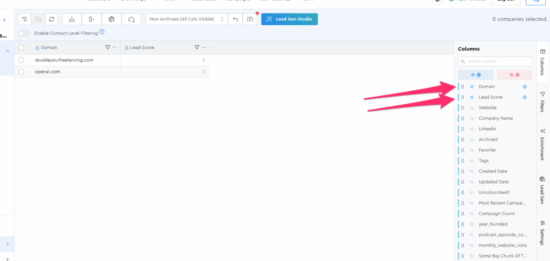Screen dimensions: 550x261
Task: Click the add column icon
Action: pyautogui.click(x=91, y=19)
